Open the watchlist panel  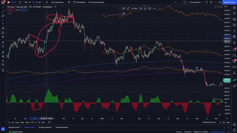(x=234, y=8)
